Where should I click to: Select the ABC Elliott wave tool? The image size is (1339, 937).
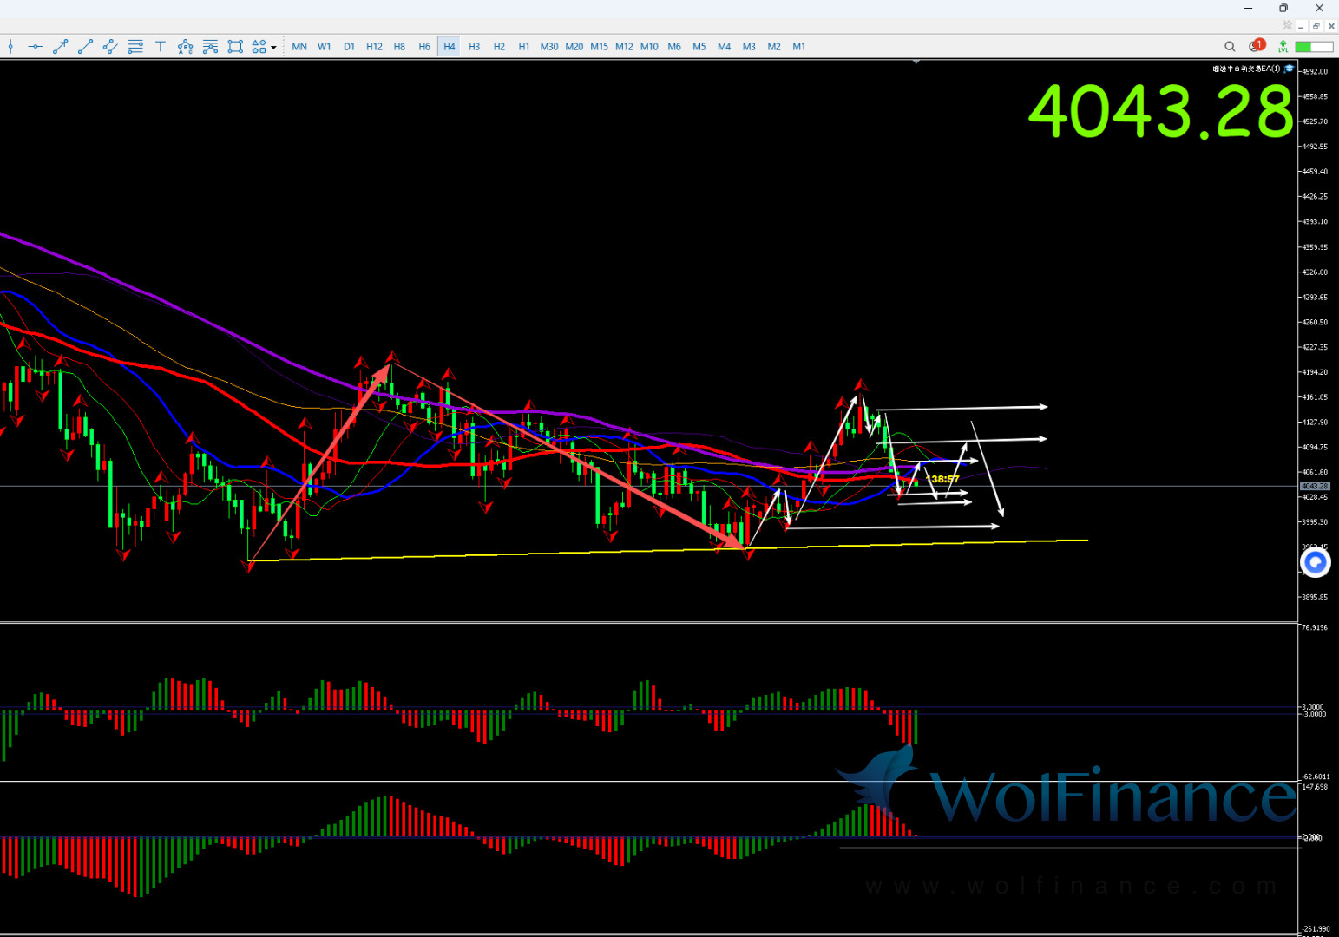coord(185,47)
